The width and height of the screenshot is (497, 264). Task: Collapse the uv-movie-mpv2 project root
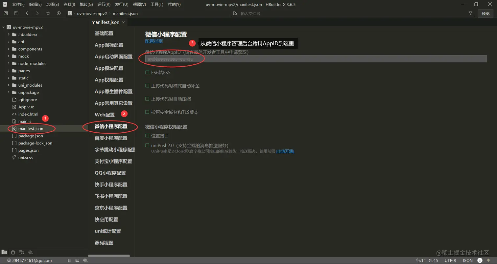[3, 27]
